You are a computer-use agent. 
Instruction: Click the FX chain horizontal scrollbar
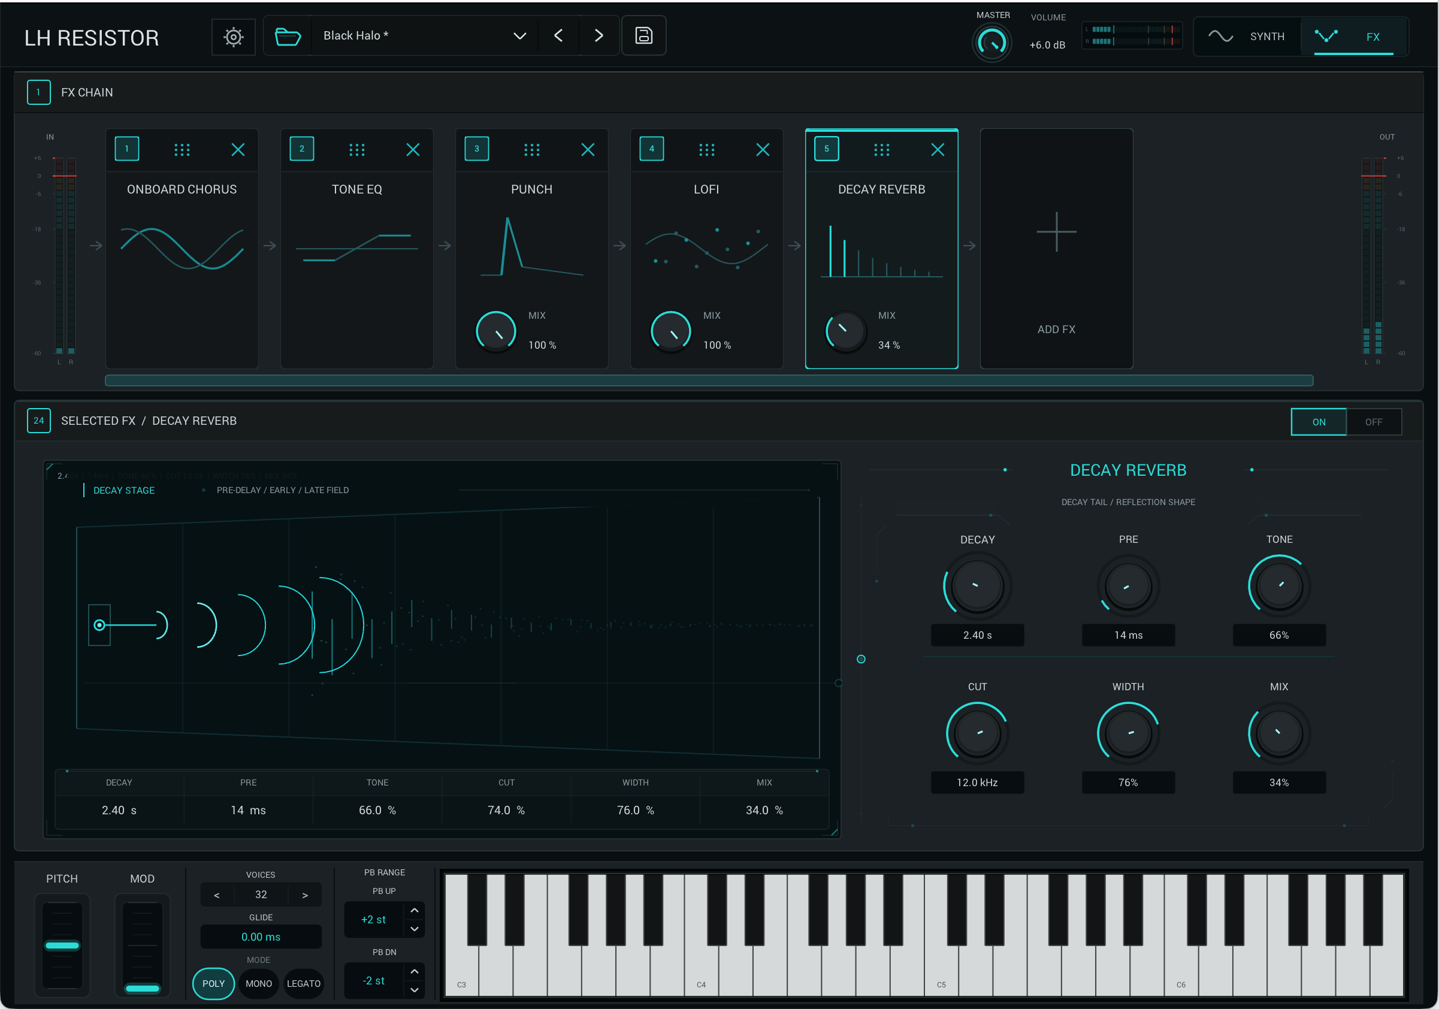point(708,380)
